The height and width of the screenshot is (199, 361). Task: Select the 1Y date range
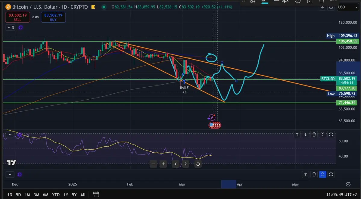(66, 195)
